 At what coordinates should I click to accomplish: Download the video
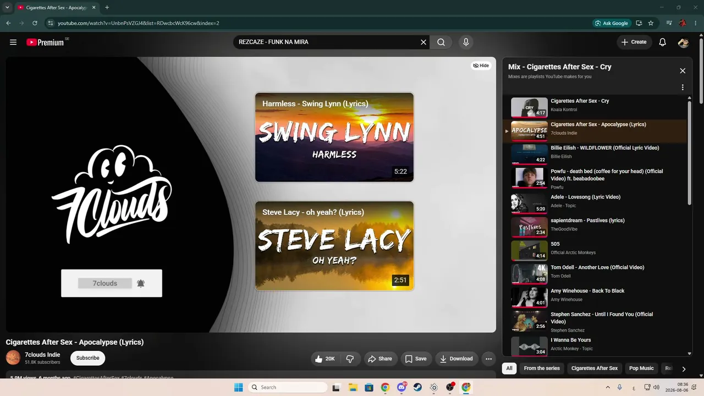tap(457, 359)
